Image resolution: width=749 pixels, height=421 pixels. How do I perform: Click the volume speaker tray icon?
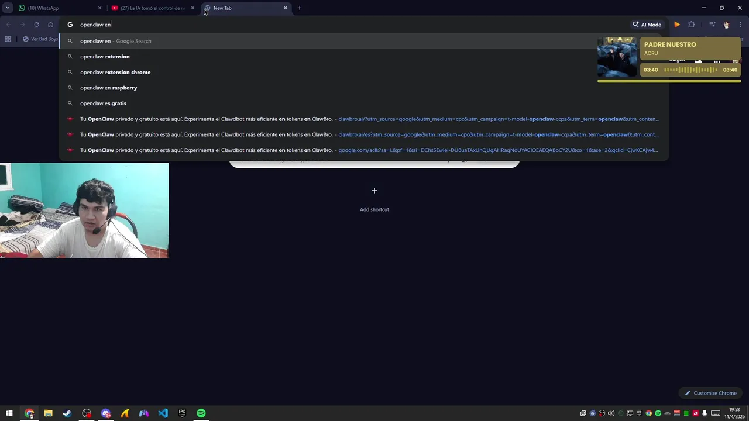click(x=611, y=413)
